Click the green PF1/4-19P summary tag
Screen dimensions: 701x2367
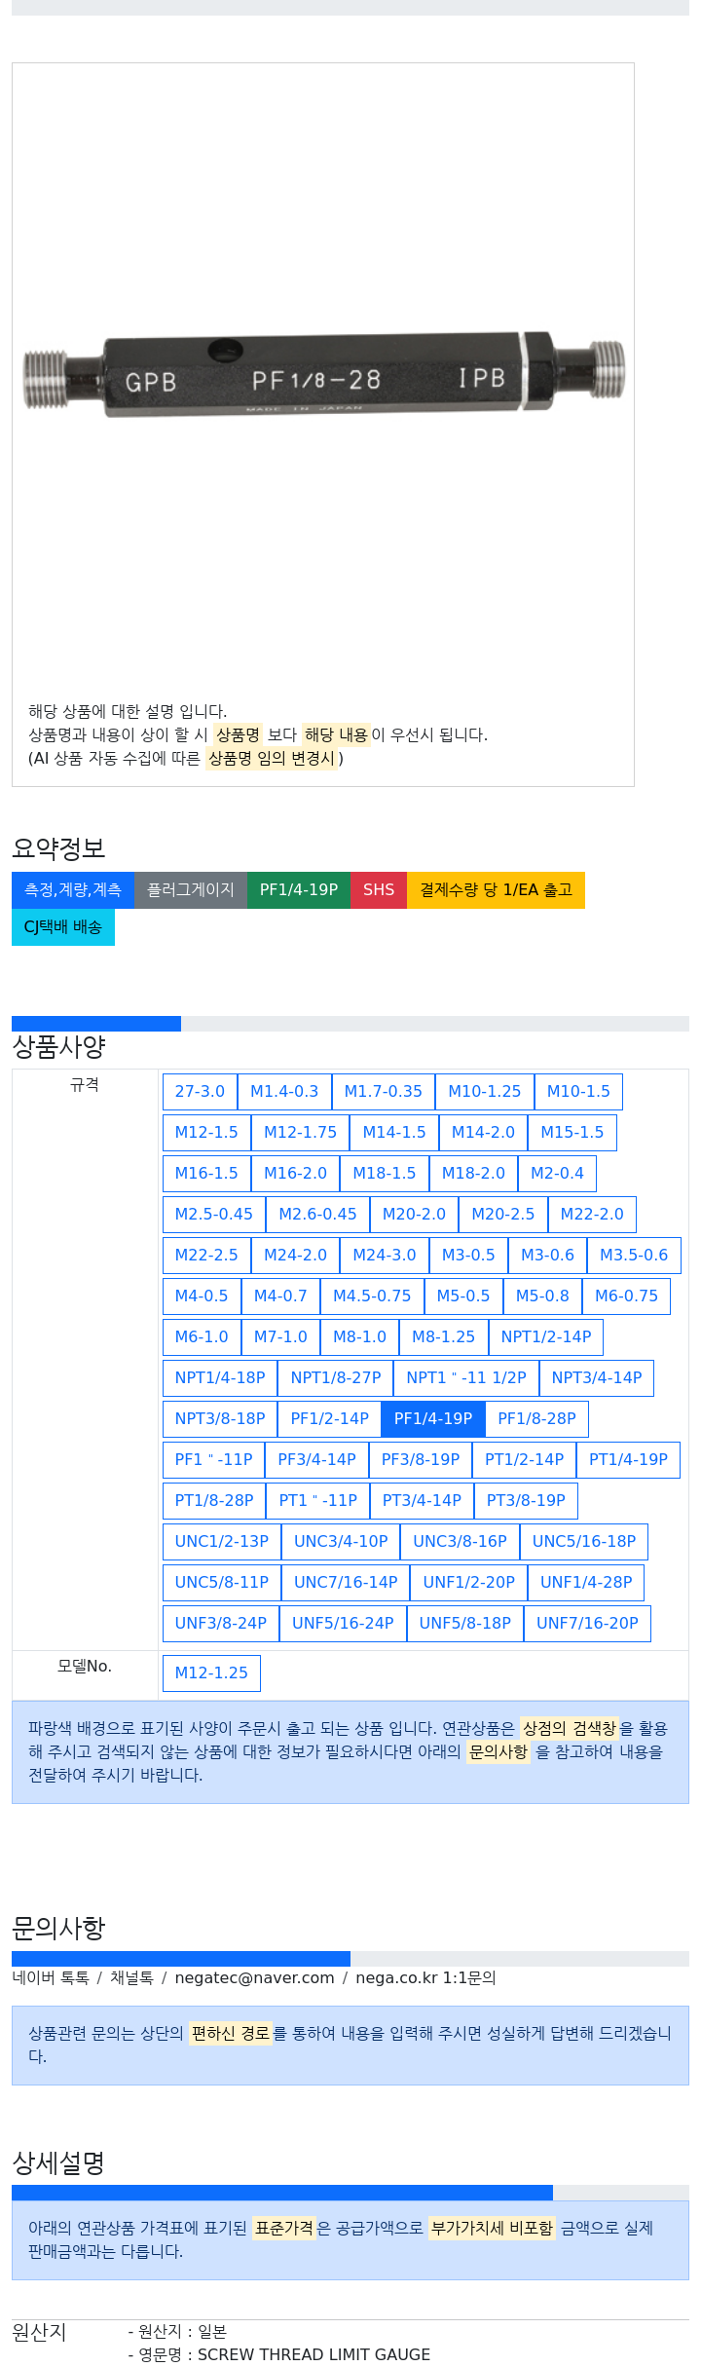click(x=299, y=889)
